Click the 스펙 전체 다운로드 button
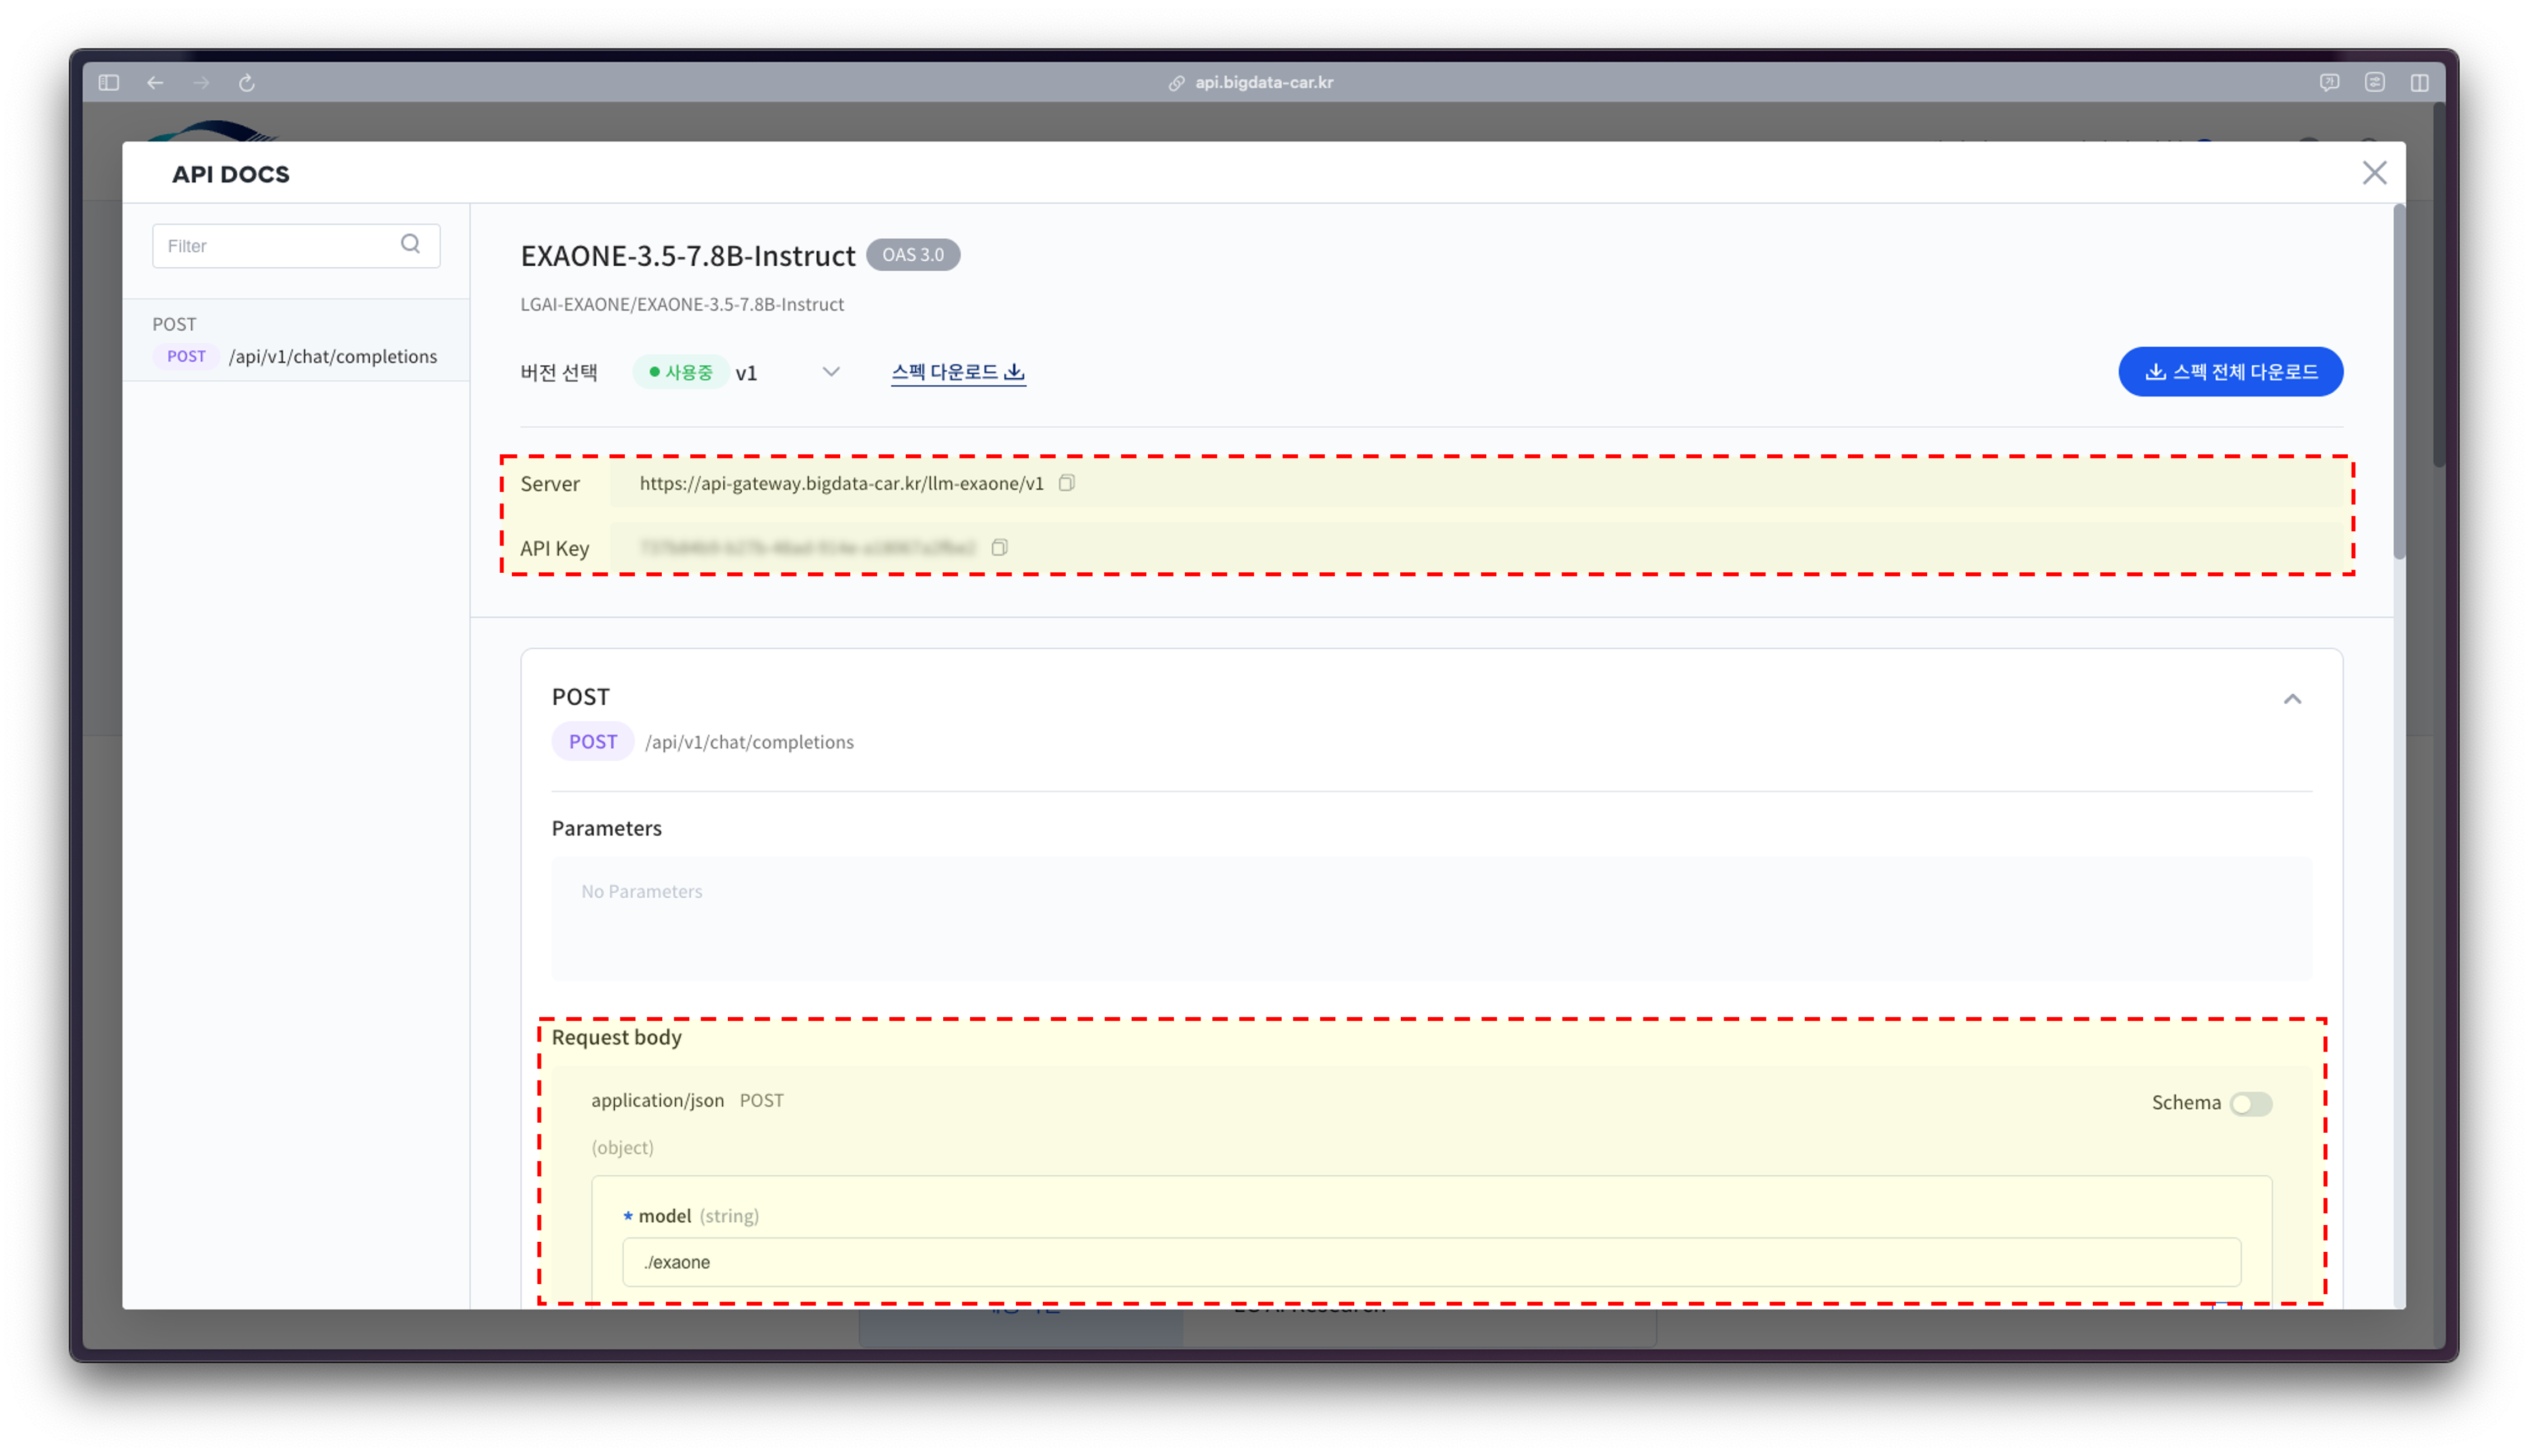 [x=2230, y=372]
